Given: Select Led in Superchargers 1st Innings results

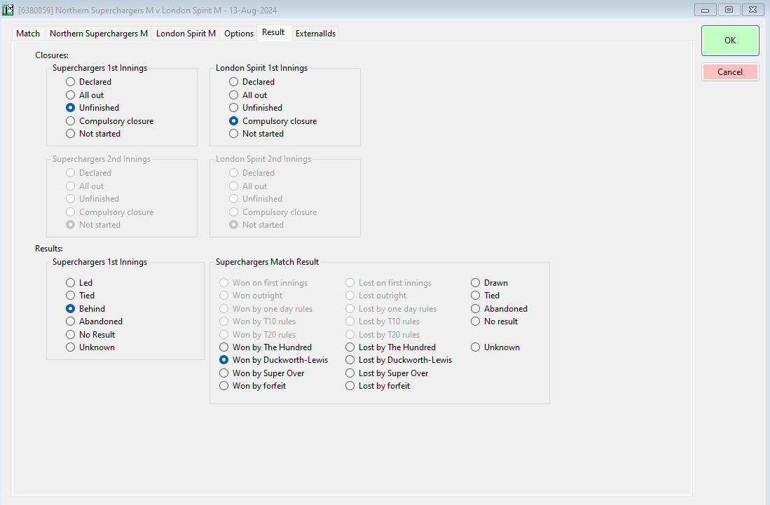Looking at the screenshot, I should click(x=79, y=283).
